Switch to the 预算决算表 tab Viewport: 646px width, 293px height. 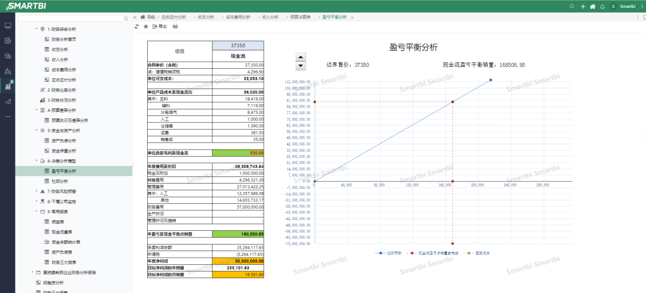pyautogui.click(x=300, y=17)
